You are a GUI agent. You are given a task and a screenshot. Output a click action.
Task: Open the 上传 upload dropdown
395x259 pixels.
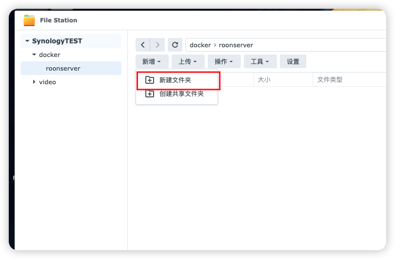(188, 61)
